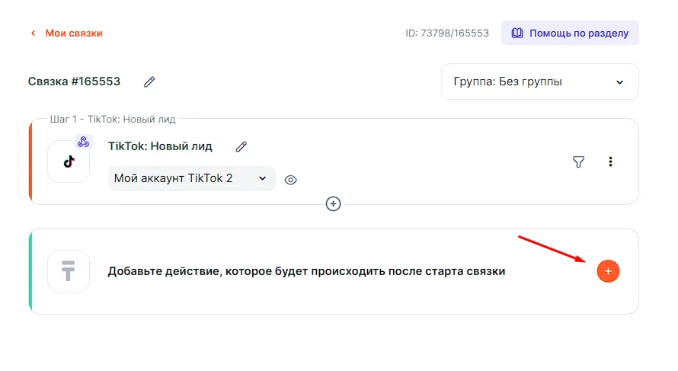Click the ID: 73798/165553 label
678x371 pixels.
pyautogui.click(x=446, y=34)
